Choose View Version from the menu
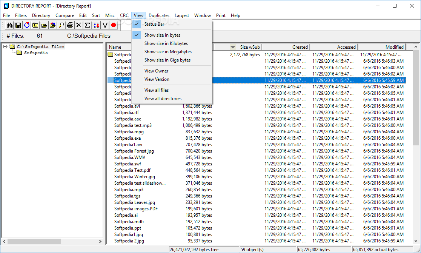Image resolution: width=421 pixels, height=253 pixels. point(172,79)
